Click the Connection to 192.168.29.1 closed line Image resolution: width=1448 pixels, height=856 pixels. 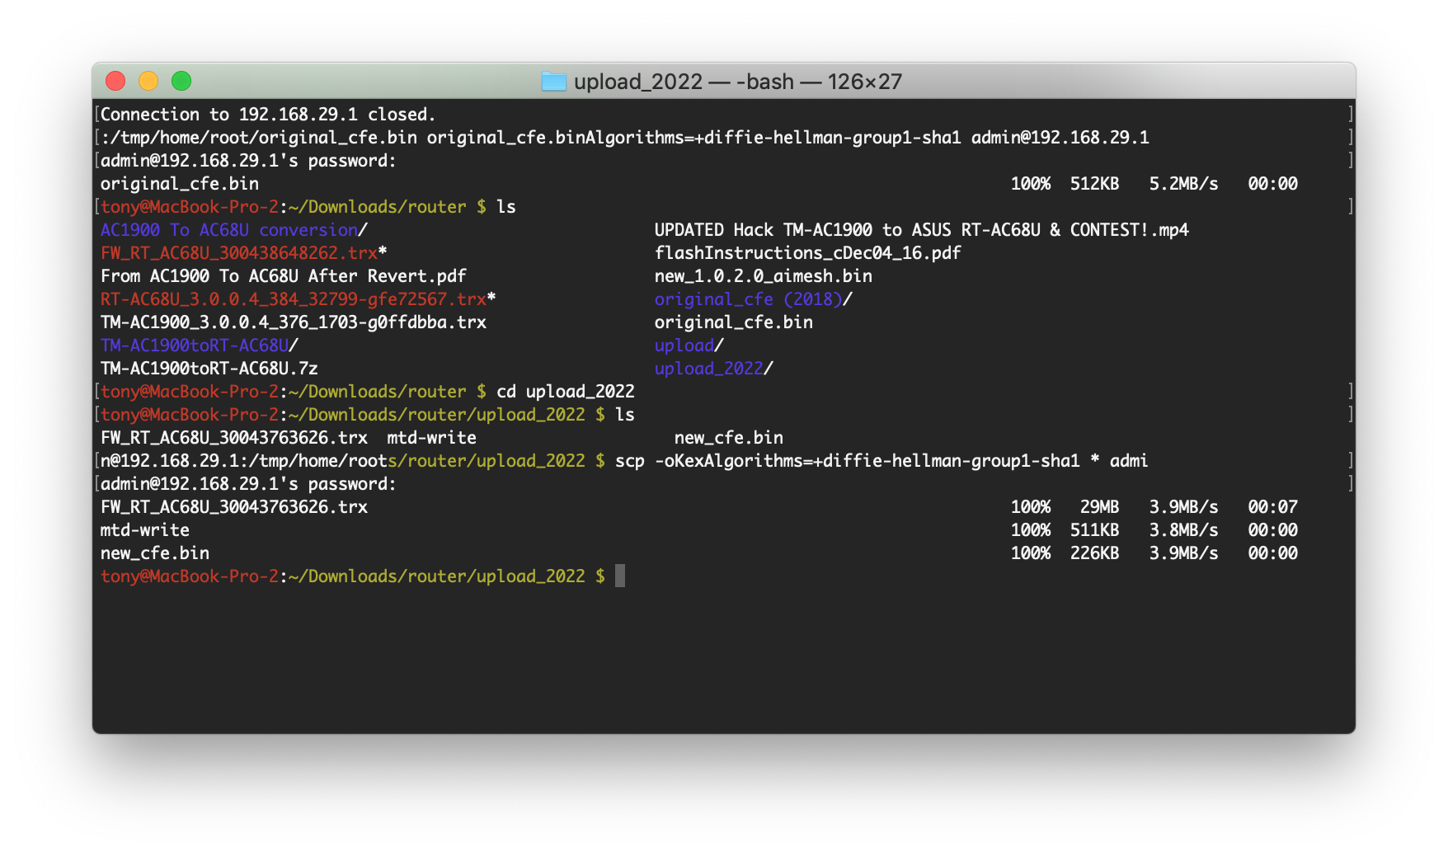[267, 115]
